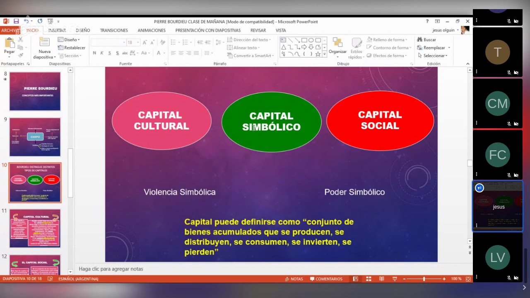Copy selection using the copy icon
Viewport: 530px width, 298px height.
point(21,47)
